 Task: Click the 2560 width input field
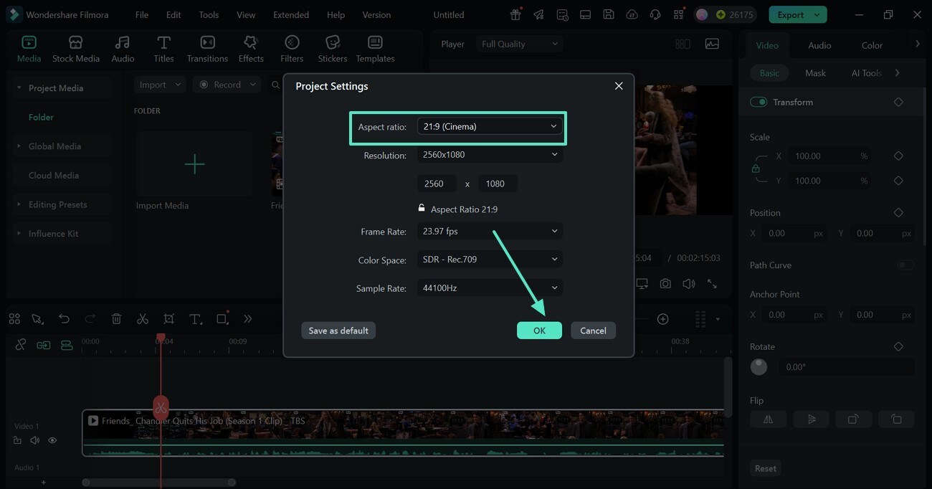437,183
